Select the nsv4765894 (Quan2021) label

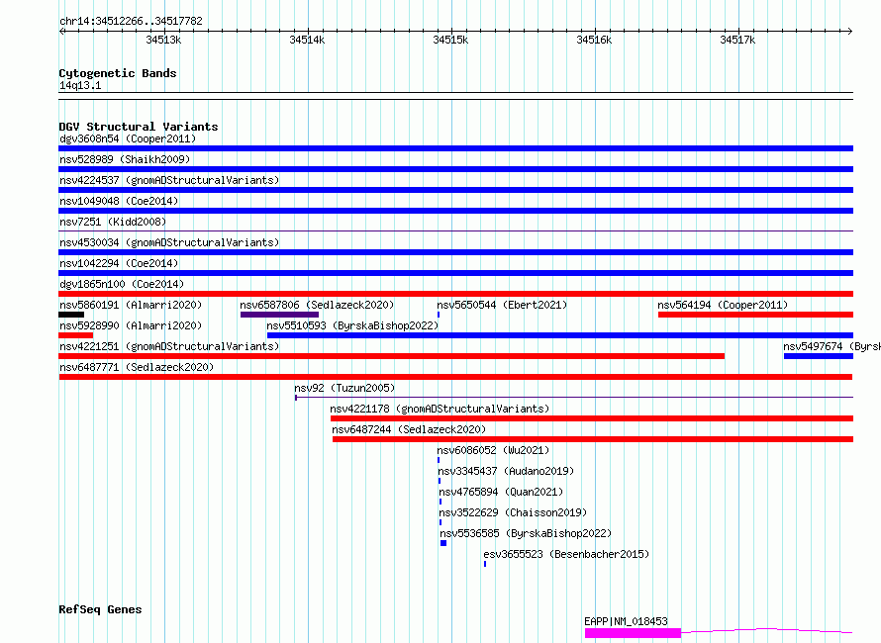tap(501, 492)
